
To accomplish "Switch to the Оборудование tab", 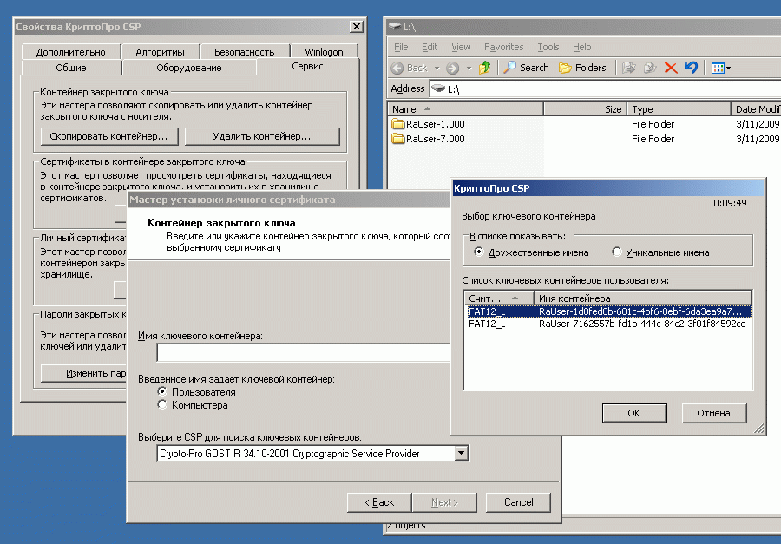I will 189,68.
